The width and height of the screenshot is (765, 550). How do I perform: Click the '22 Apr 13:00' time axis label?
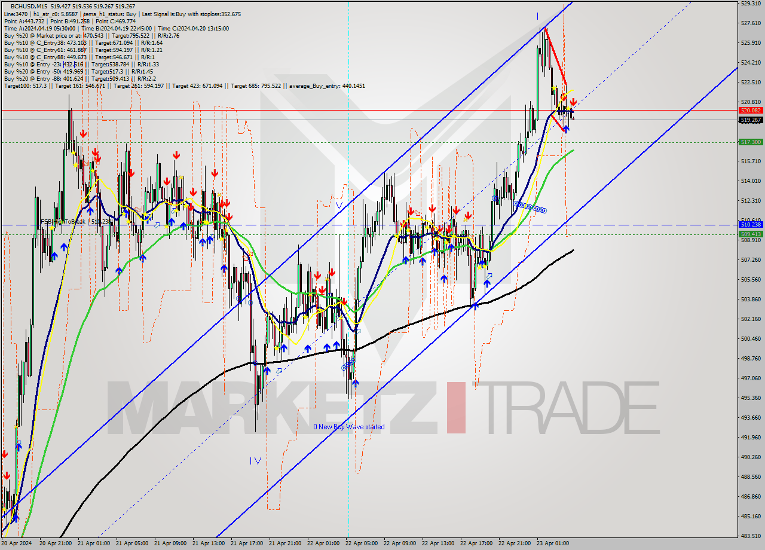click(438, 543)
